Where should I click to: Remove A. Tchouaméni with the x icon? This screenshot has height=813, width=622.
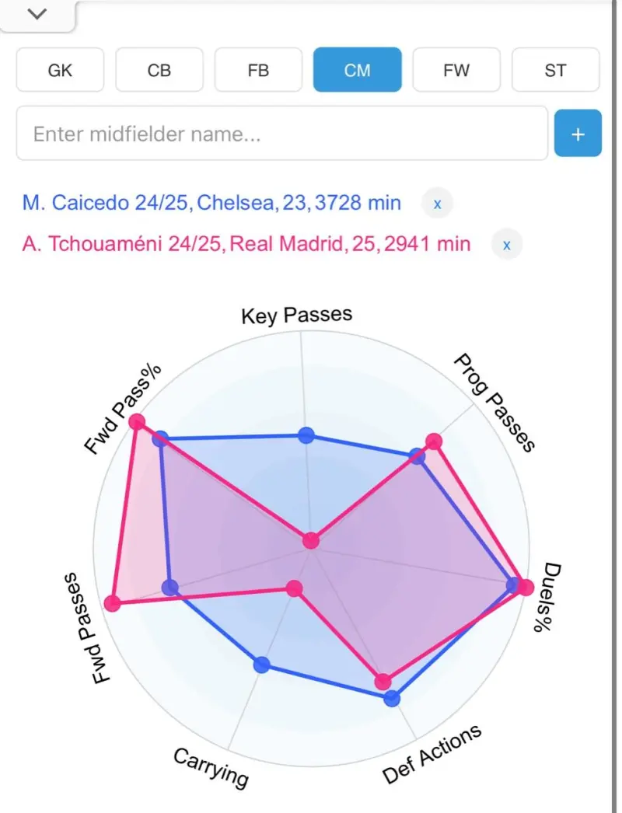coord(507,245)
